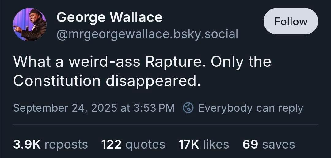
Task: Show the 17K likes count
Action: pyautogui.click(x=188, y=144)
